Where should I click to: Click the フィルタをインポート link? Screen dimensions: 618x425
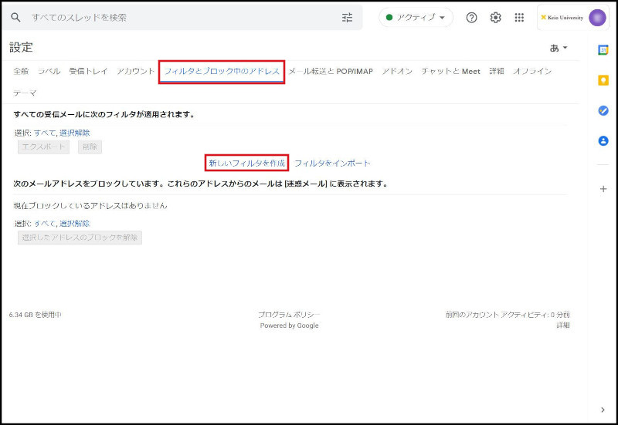click(332, 163)
